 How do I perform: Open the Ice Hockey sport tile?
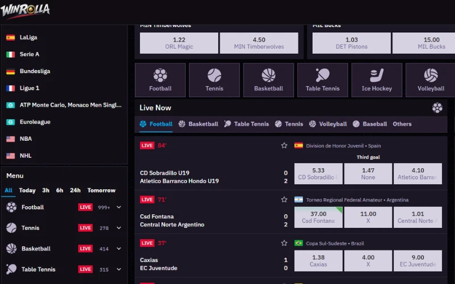click(x=377, y=80)
